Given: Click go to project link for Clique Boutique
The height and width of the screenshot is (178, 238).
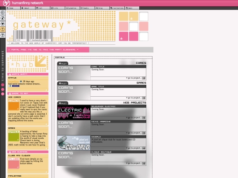Looking at the screenshot, I should pyautogui.click(x=134, y=163).
